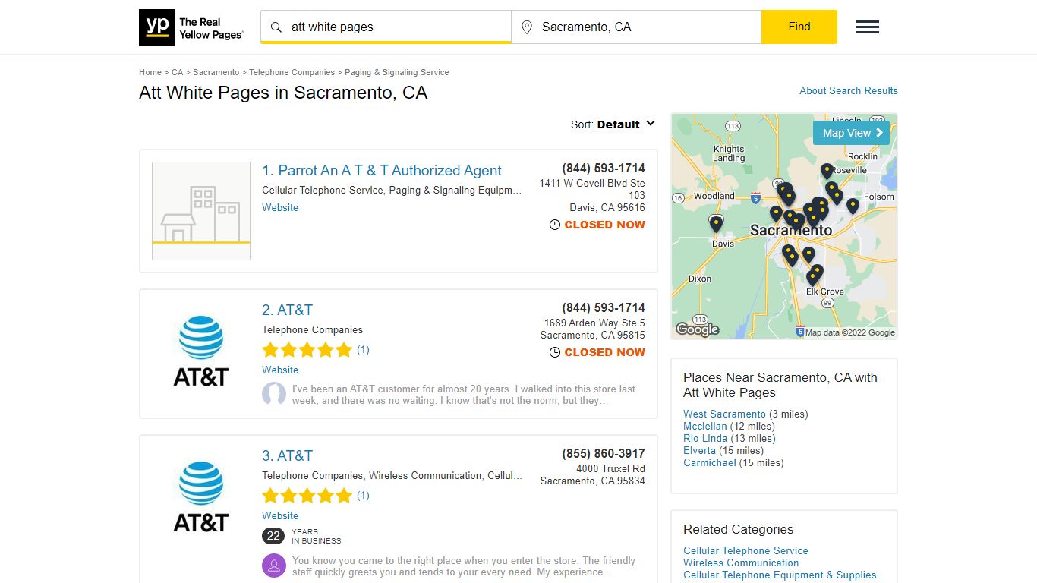Click address 4000 Truxel Rd
The height and width of the screenshot is (583, 1037).
point(610,468)
